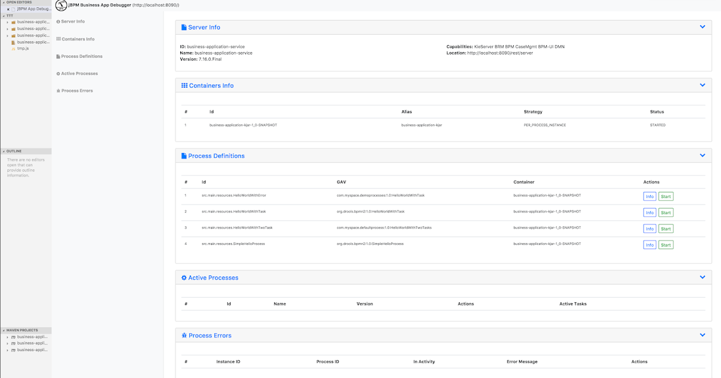Click the page icon of the jBPM App Debug editor entry
Viewport: 721px width, 378px height.
13,9
